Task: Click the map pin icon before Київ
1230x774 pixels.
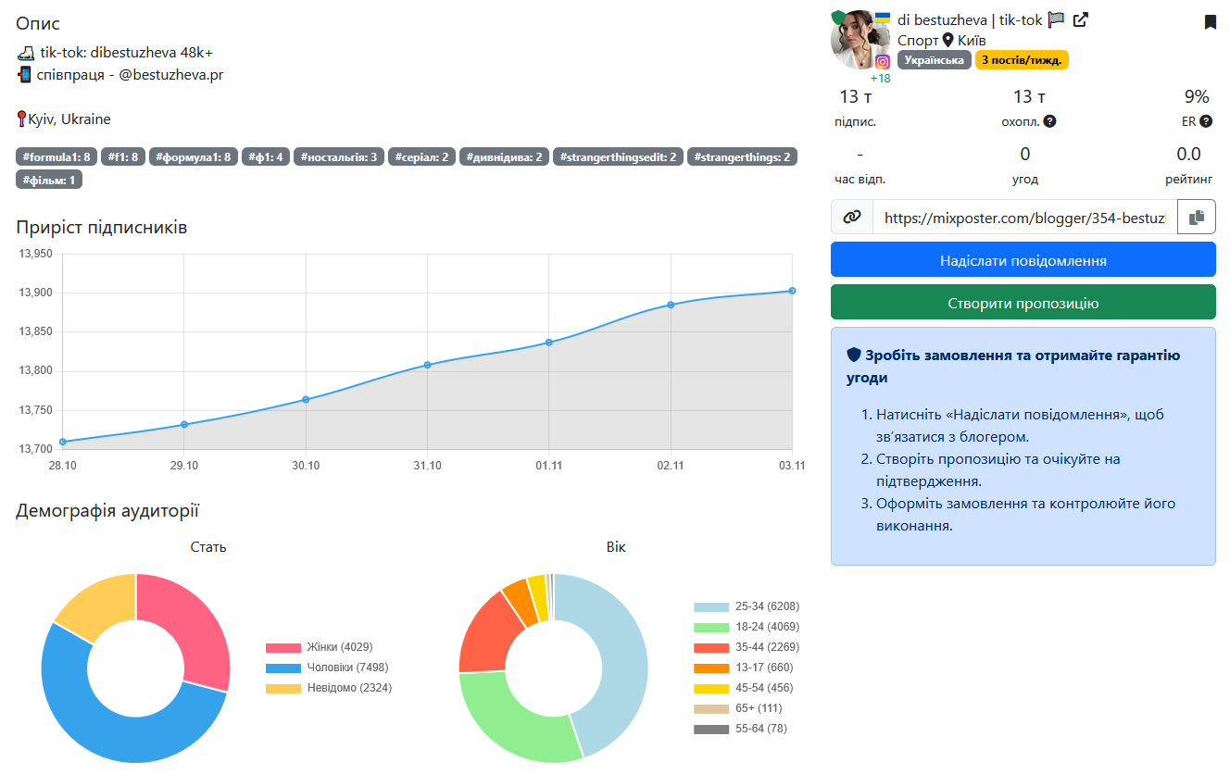Action: point(948,41)
